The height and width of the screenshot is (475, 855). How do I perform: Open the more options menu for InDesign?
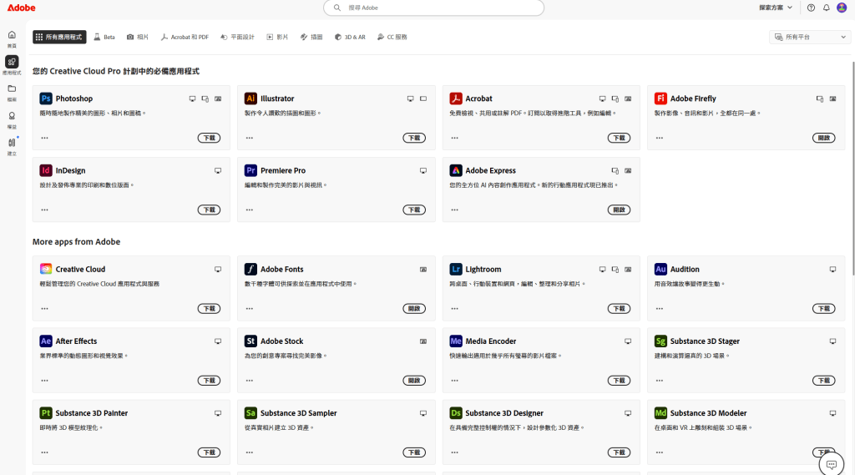pyautogui.click(x=44, y=210)
